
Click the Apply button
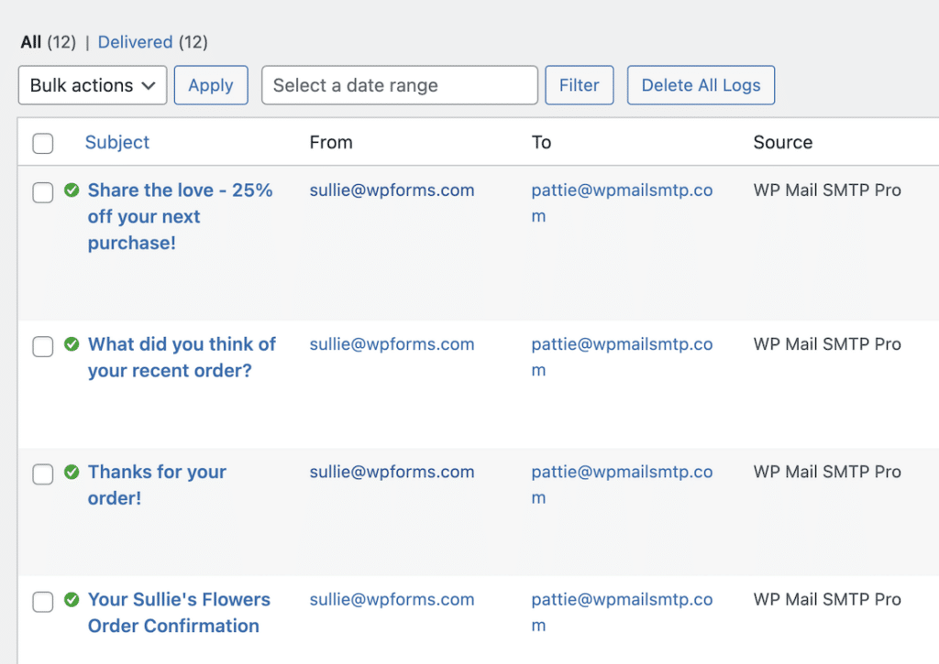(x=211, y=85)
